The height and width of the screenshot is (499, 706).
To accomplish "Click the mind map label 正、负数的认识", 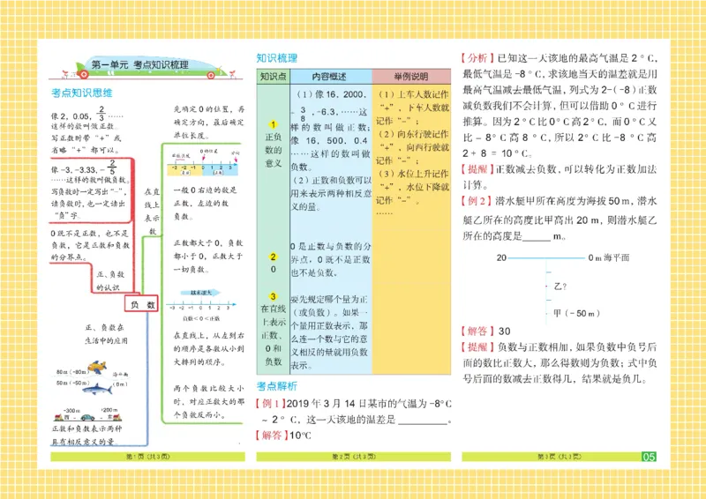I will click(x=109, y=280).
